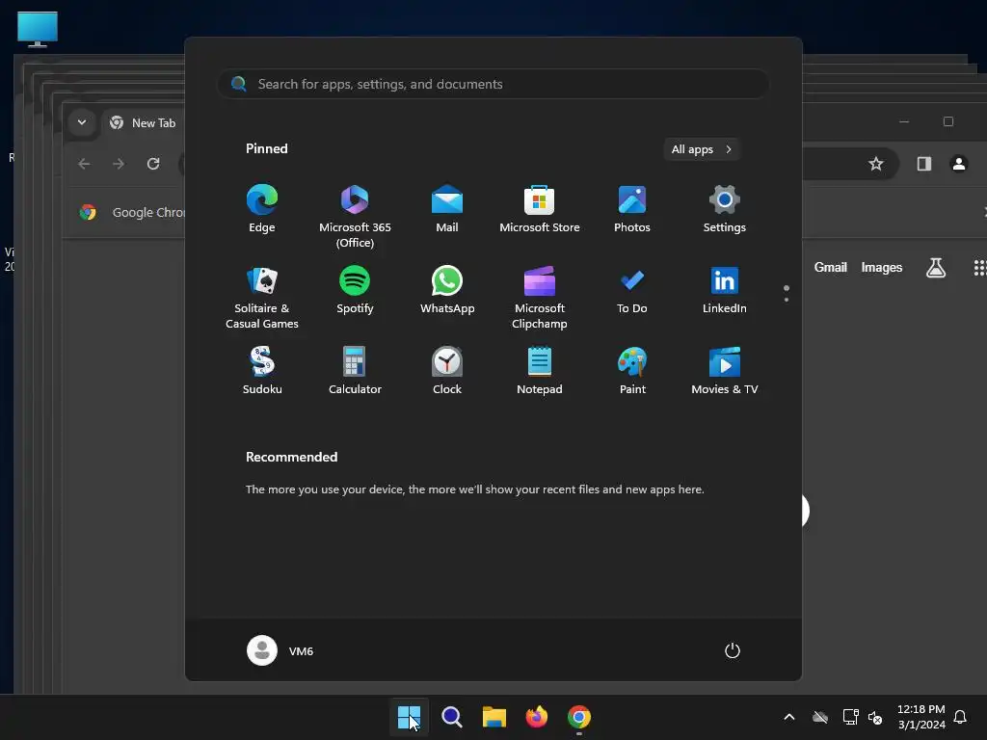
Task: Toggle Chrome's side panel
Action: 923,164
